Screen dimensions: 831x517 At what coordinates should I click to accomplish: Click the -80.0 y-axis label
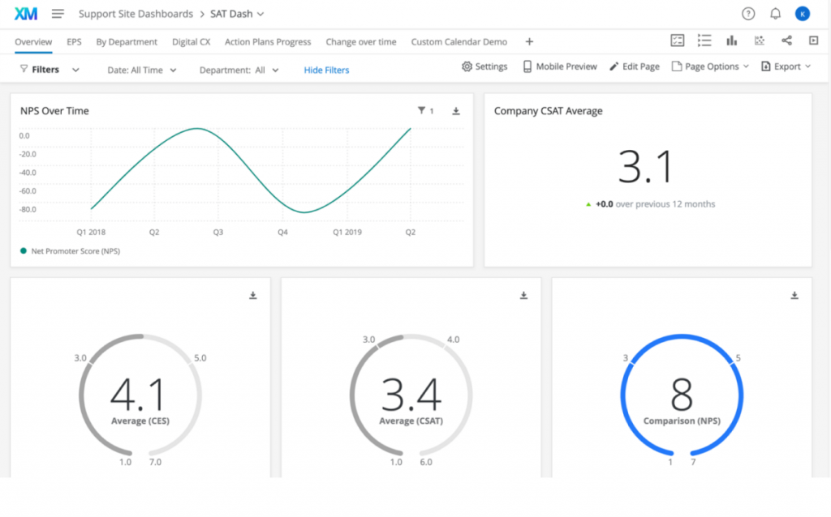coord(28,210)
